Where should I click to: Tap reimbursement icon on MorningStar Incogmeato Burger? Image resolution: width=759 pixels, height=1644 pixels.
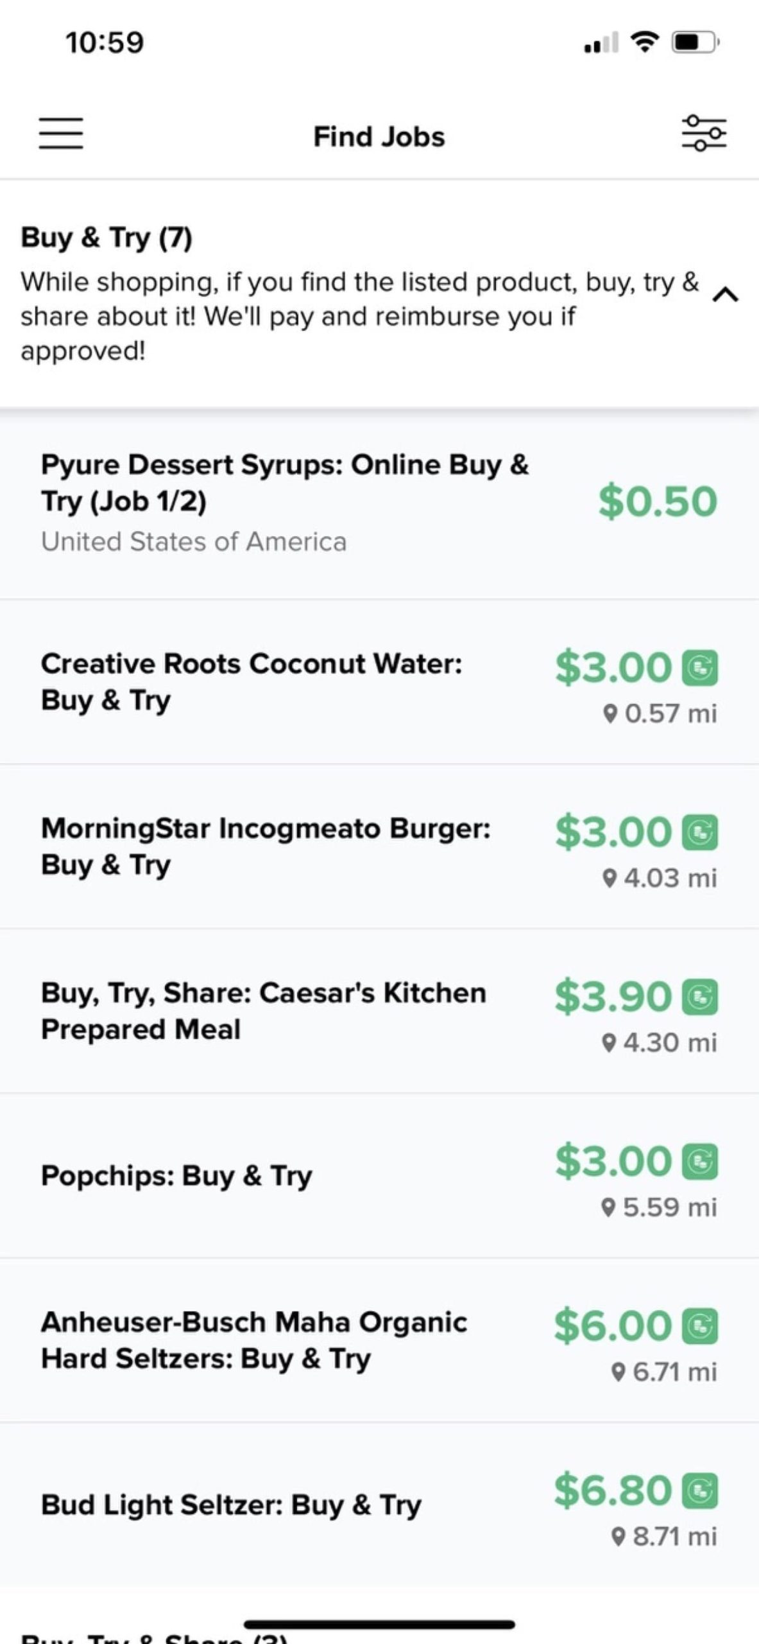[700, 833]
